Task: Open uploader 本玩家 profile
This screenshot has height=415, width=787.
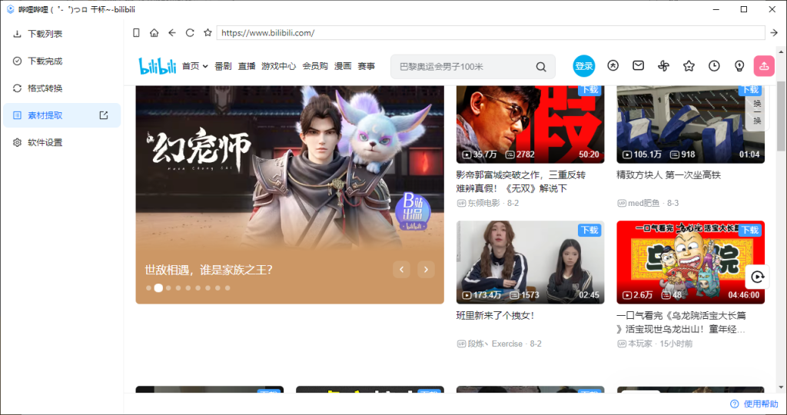Action: pos(640,344)
